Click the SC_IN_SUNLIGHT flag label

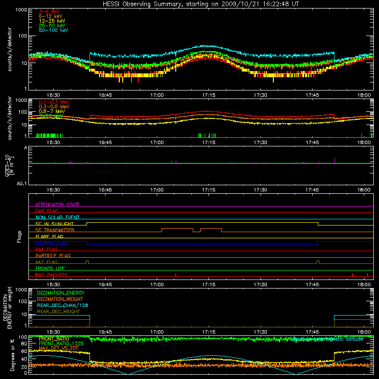pos(54,224)
